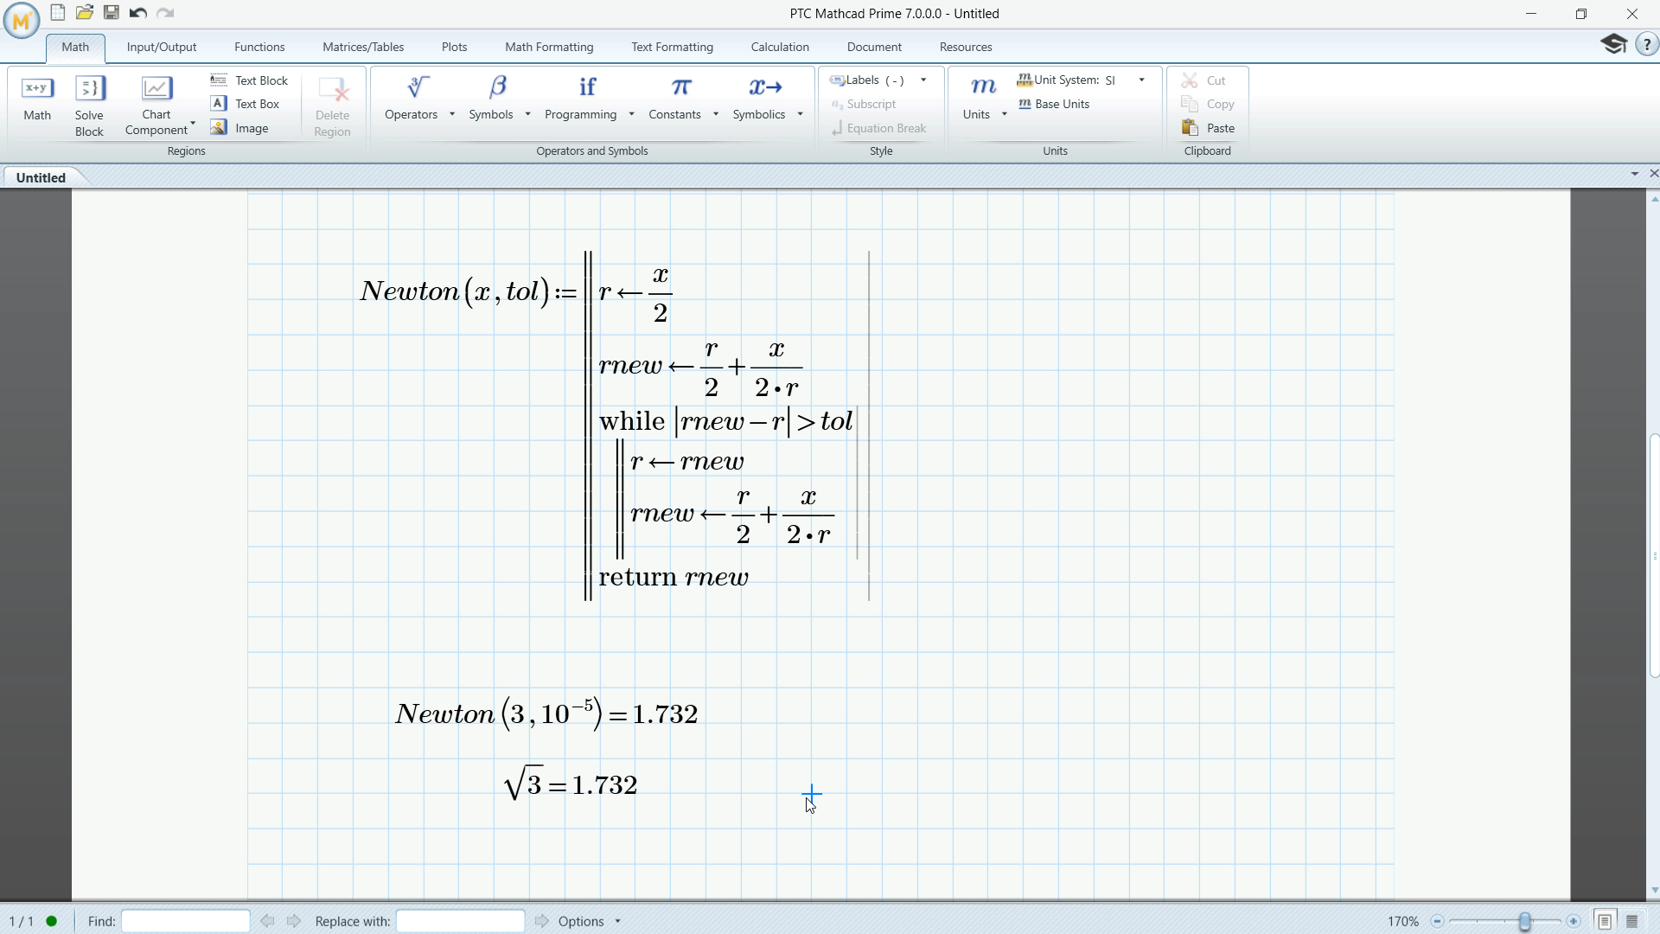Switch to the Input/Output tab

162,47
